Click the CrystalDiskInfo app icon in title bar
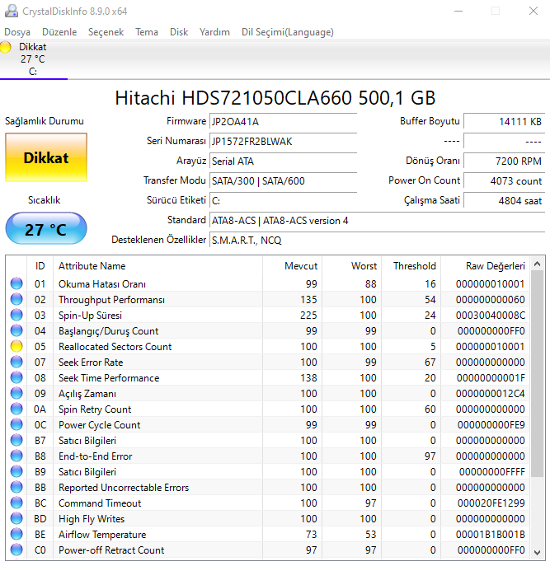 click(12, 11)
